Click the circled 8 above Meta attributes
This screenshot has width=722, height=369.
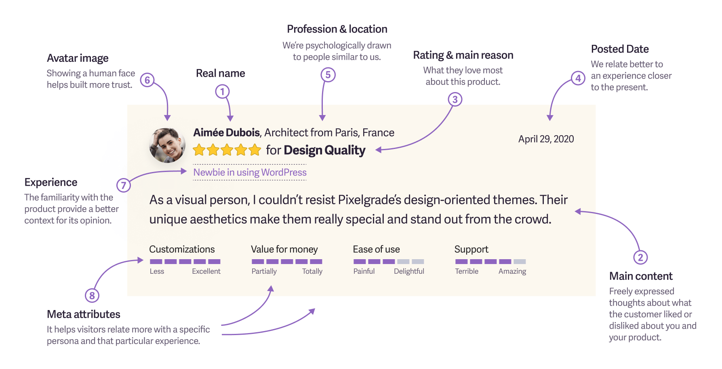(92, 296)
